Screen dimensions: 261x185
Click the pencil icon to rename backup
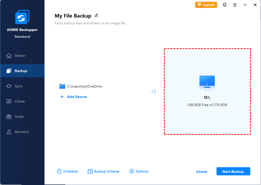click(x=96, y=16)
